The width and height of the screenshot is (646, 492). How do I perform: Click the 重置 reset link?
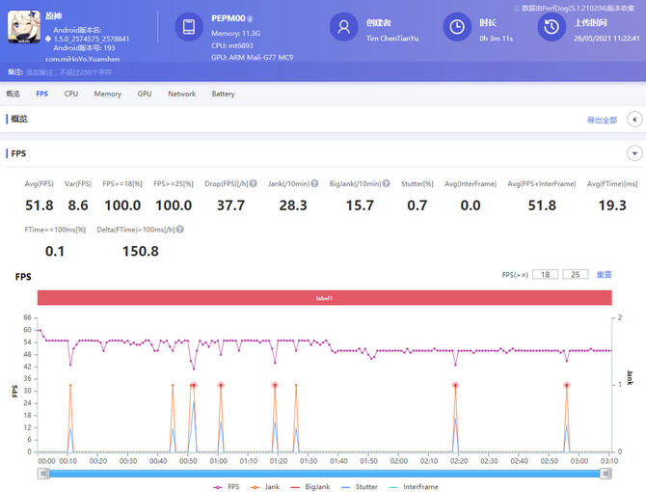coord(604,275)
